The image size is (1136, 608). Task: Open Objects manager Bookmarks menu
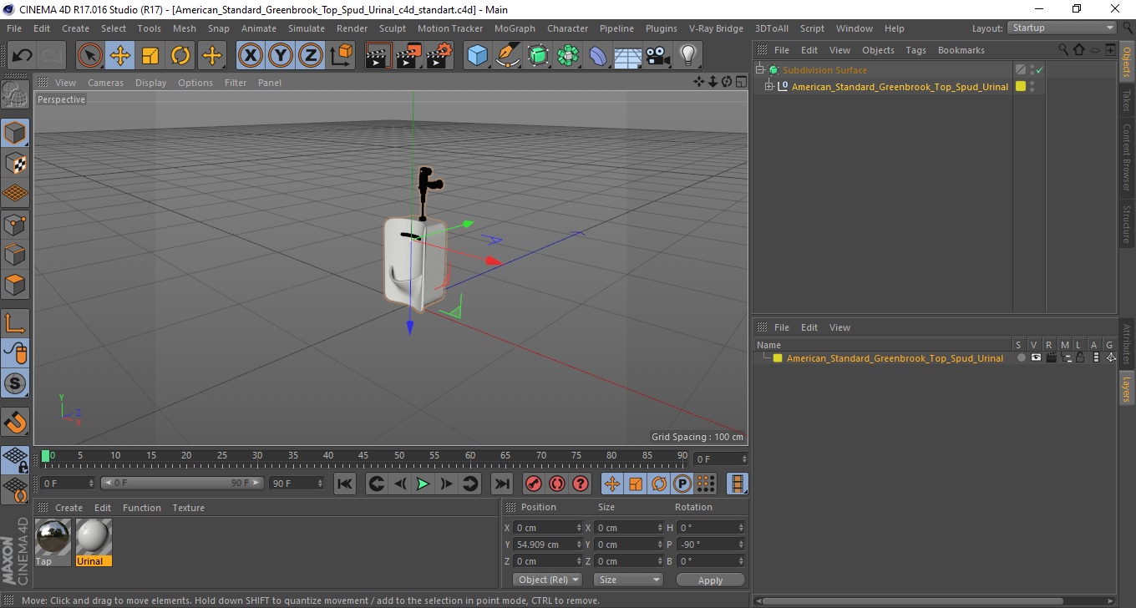click(961, 50)
